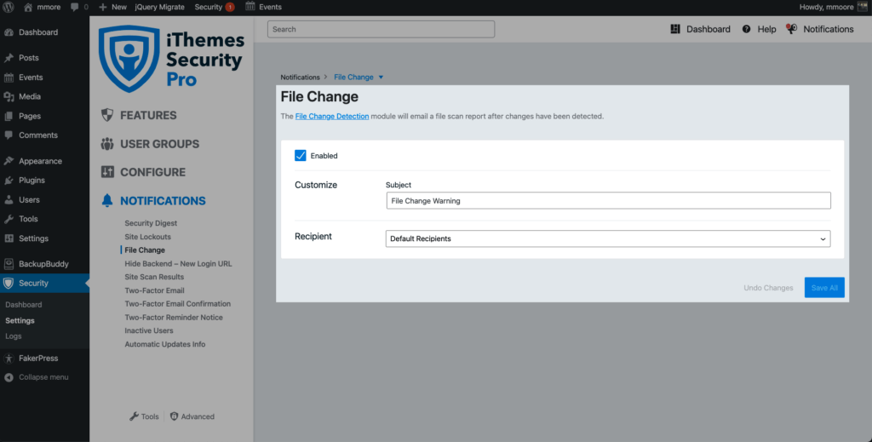
Task: Click the Notifications bell icon in plugin menu
Action: pyautogui.click(x=107, y=201)
